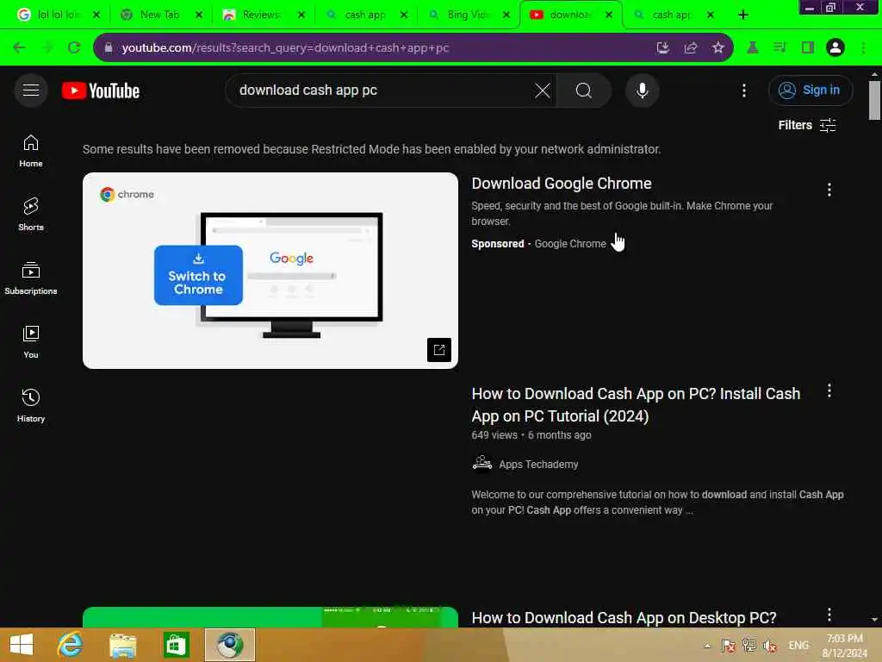This screenshot has height=662, width=882.
Task: Open the Install Cash App on PC Tutorial video
Action: (x=636, y=405)
